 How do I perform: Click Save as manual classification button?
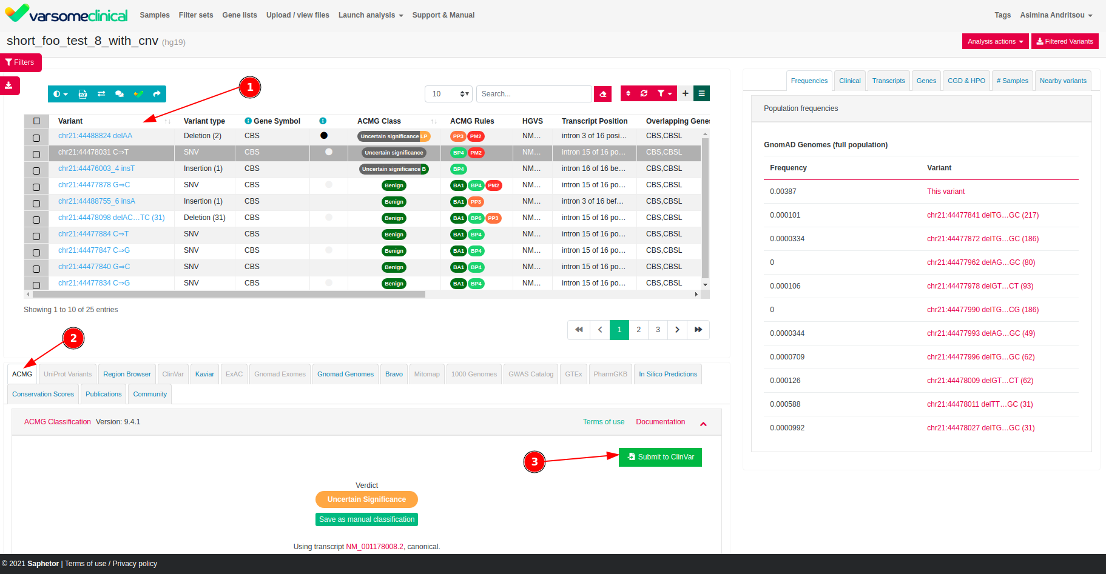pyautogui.click(x=366, y=519)
